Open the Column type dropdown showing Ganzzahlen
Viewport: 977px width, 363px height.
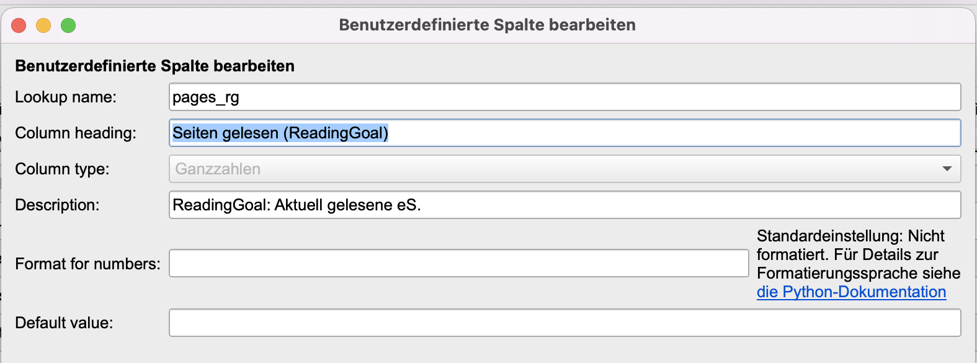coord(564,169)
